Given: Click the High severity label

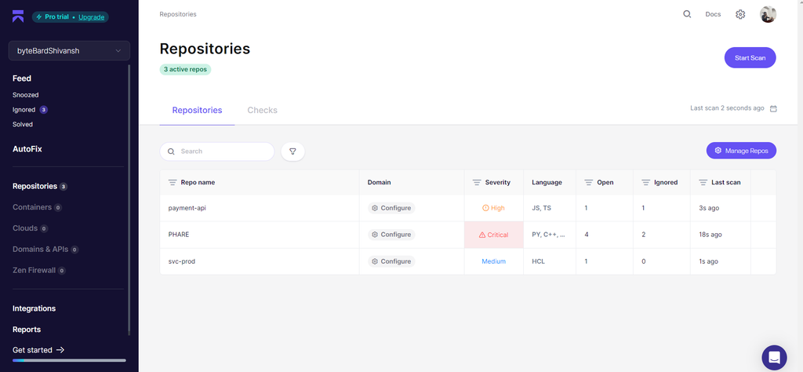Looking at the screenshot, I should point(494,208).
